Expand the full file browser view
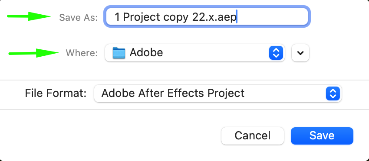 pos(300,53)
